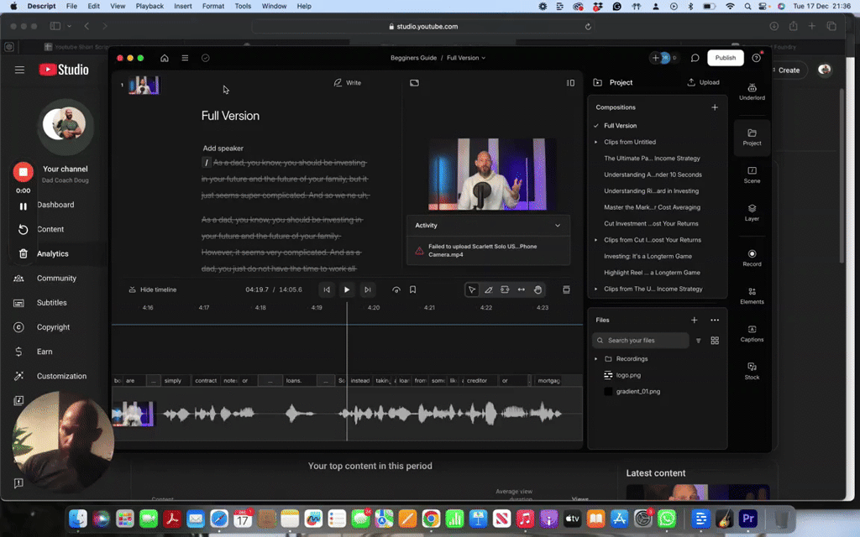Open the Tools menu

[x=243, y=6]
